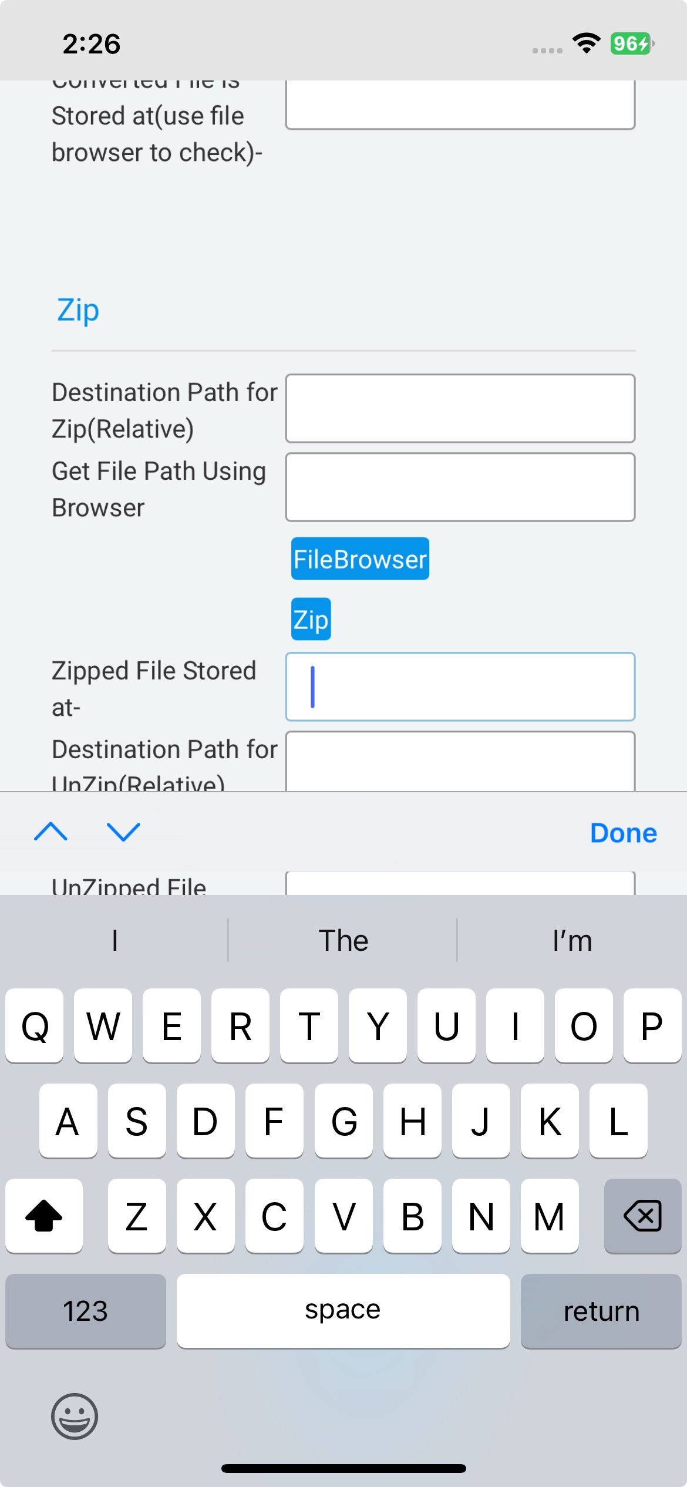Select the predictive suggestion "The"
This screenshot has height=1487, width=687.
[343, 940]
